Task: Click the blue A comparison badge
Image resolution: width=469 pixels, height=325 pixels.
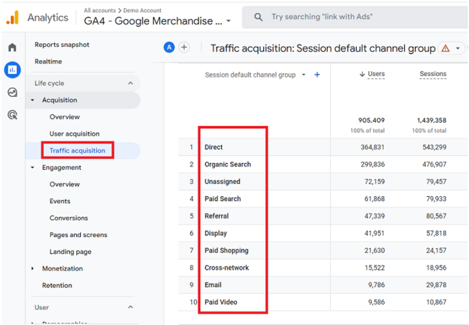Action: [169, 47]
